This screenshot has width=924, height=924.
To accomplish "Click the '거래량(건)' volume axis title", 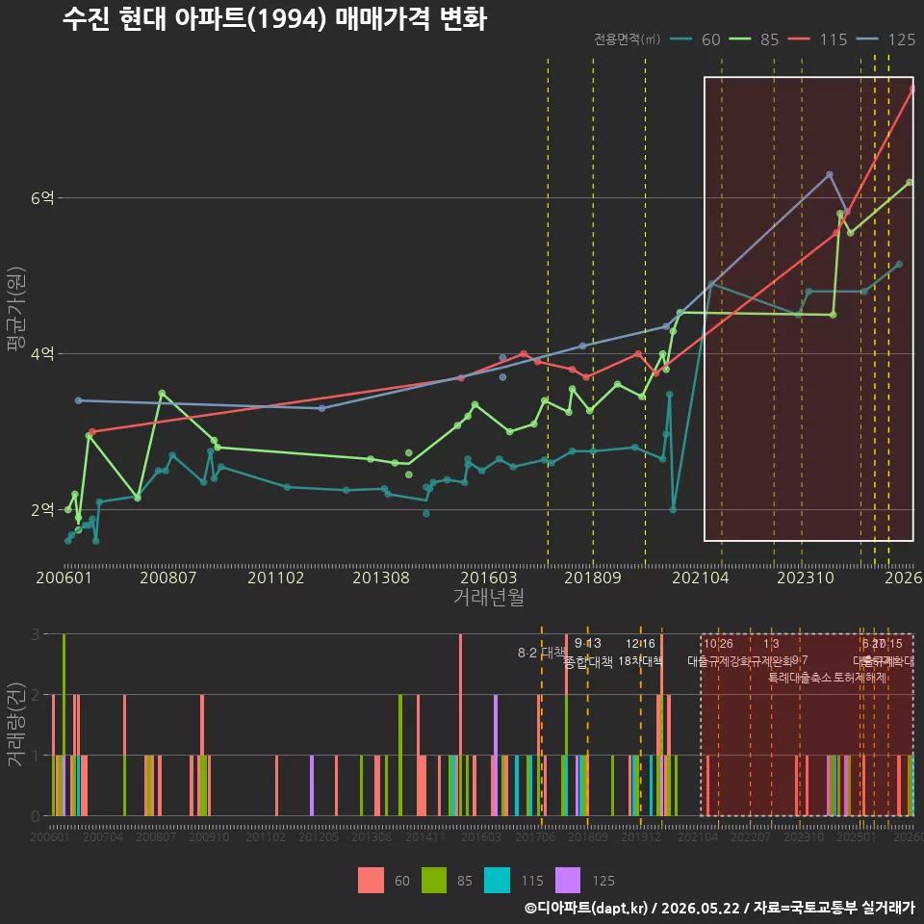I will [16, 724].
